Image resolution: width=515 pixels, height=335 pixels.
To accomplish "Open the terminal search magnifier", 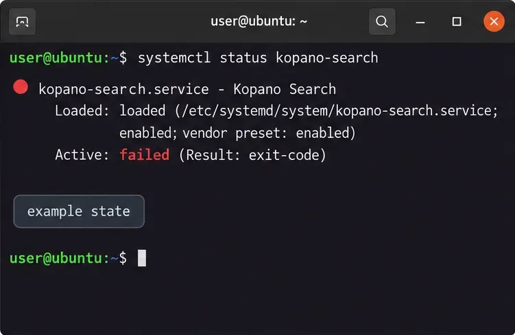I will (x=382, y=22).
